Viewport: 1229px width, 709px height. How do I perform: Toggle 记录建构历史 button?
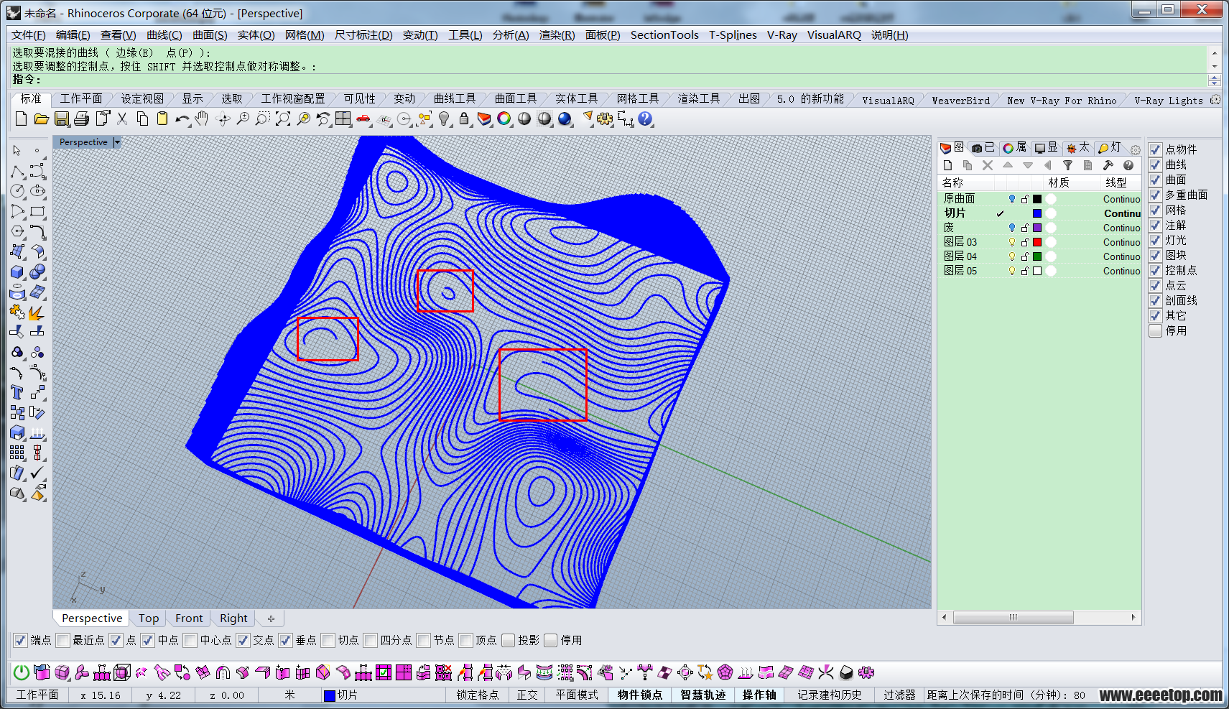coord(829,695)
